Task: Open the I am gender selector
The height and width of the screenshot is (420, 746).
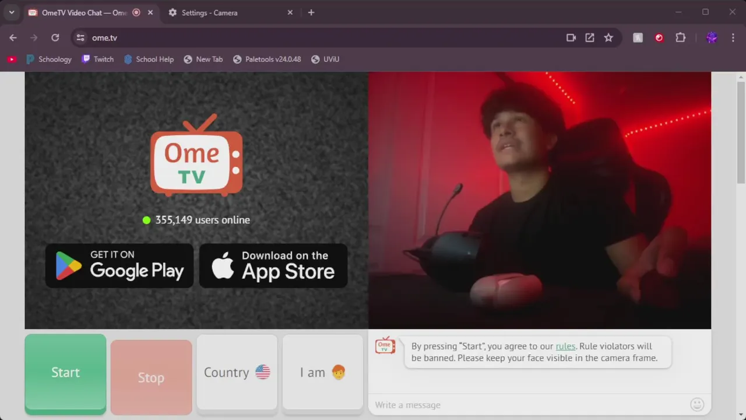Action: click(x=323, y=372)
